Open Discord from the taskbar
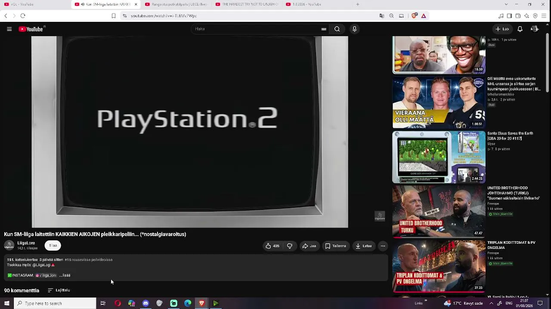This screenshot has width=551, height=309. click(x=145, y=303)
